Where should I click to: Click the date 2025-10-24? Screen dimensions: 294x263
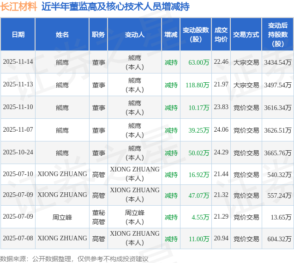pos(18,152)
